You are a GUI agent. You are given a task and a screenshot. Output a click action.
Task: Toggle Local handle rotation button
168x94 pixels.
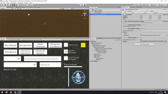tap(31, 5)
